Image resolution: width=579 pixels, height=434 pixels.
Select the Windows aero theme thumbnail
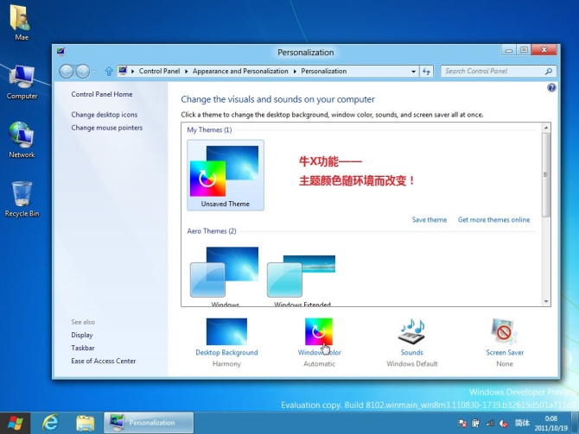click(225, 275)
